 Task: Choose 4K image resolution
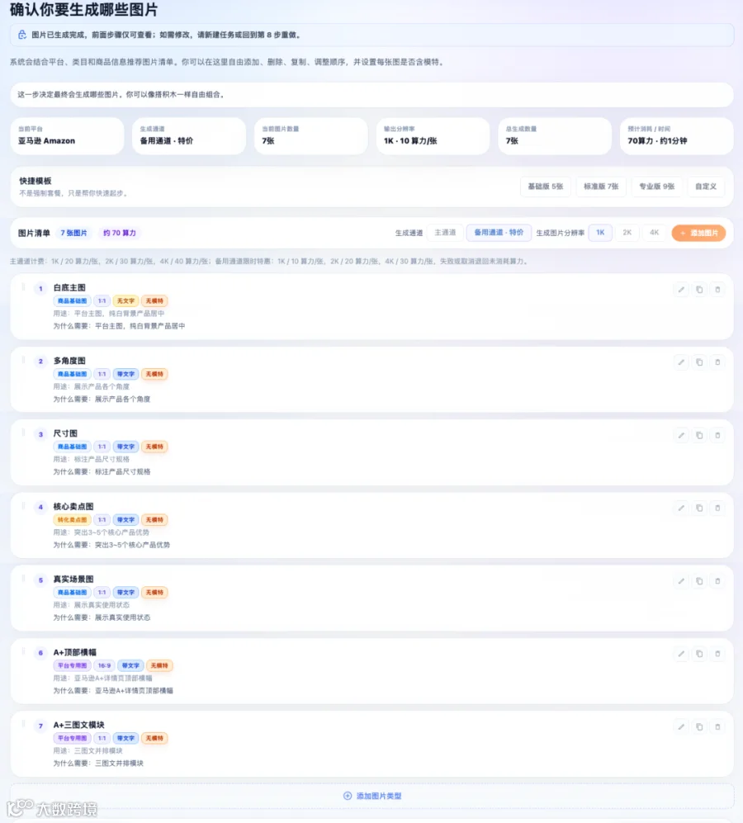pos(655,233)
